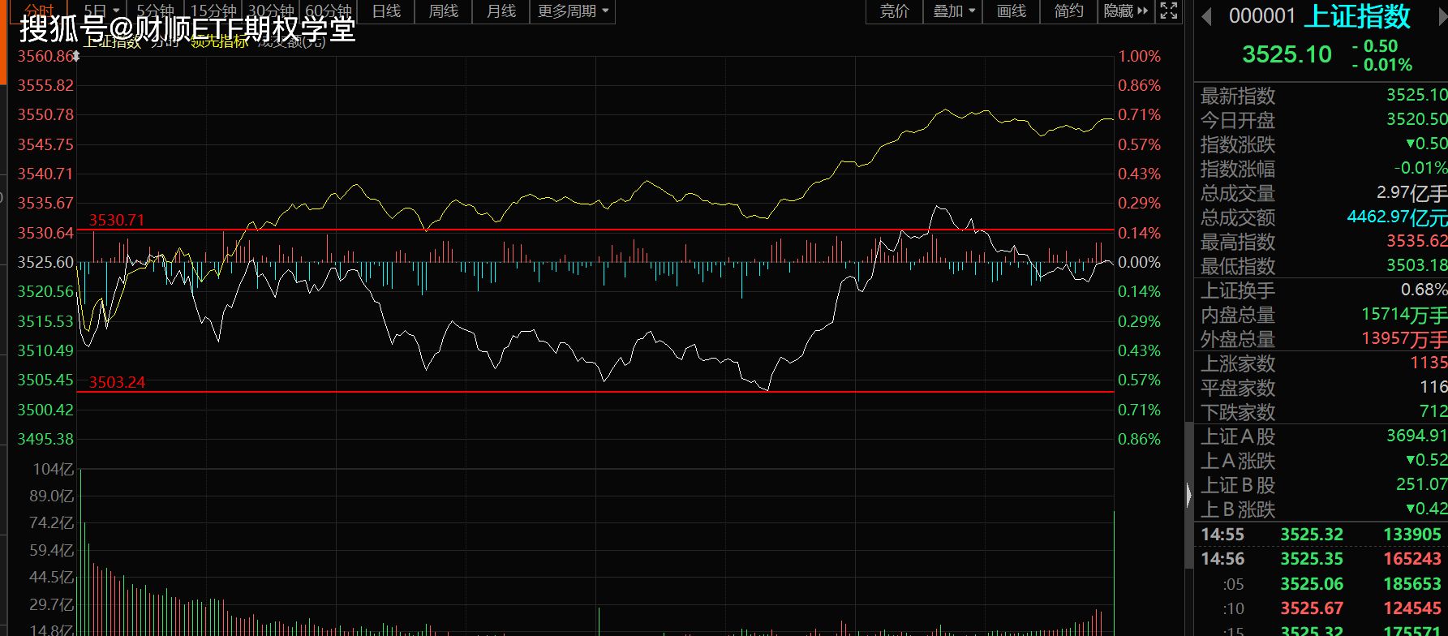The height and width of the screenshot is (636, 1448).
Task: Switch to the 月线 monthly chart tab
Action: point(501,11)
